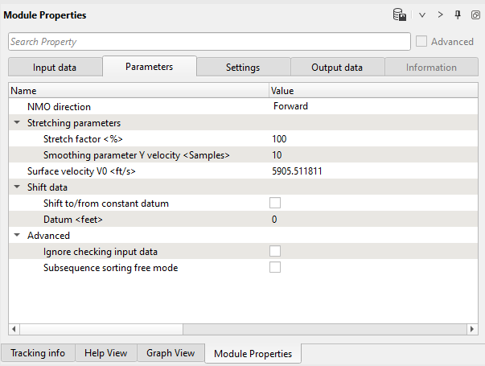The width and height of the screenshot is (485, 366).
Task: Open the Settings tab
Action: pyautogui.click(x=242, y=68)
